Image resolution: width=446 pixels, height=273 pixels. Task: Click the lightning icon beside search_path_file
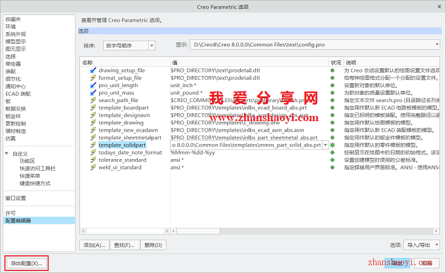tap(92, 100)
